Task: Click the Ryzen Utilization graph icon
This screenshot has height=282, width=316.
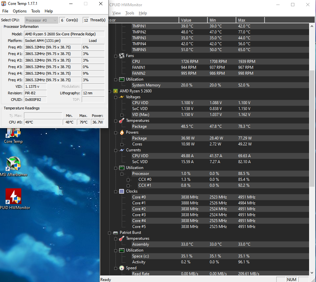Action: (x=121, y=168)
